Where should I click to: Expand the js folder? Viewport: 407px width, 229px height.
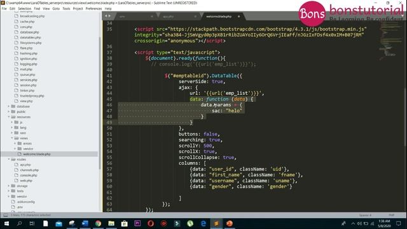11,122
